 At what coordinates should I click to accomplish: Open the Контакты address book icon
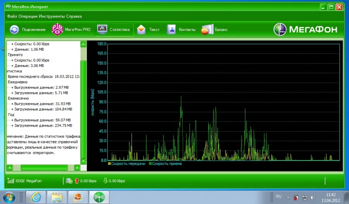(171, 29)
